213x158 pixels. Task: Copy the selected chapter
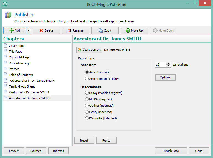pos(105,30)
